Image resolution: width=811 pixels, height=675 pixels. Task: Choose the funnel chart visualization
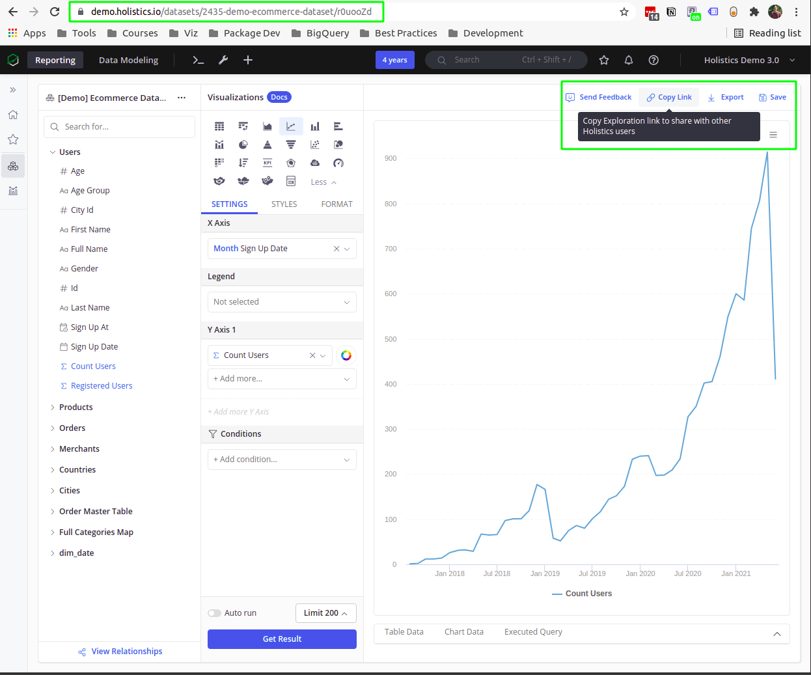(291, 145)
